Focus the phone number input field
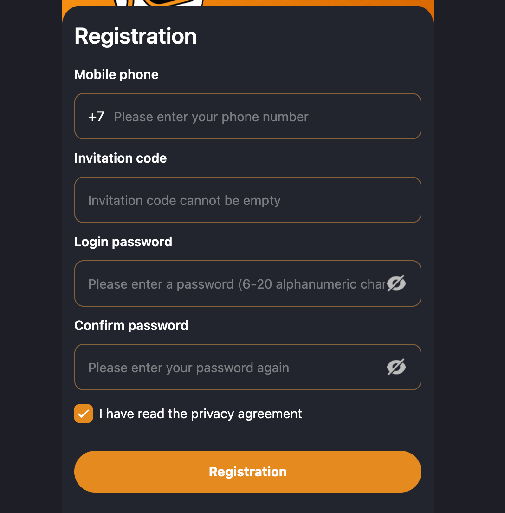 [260, 117]
